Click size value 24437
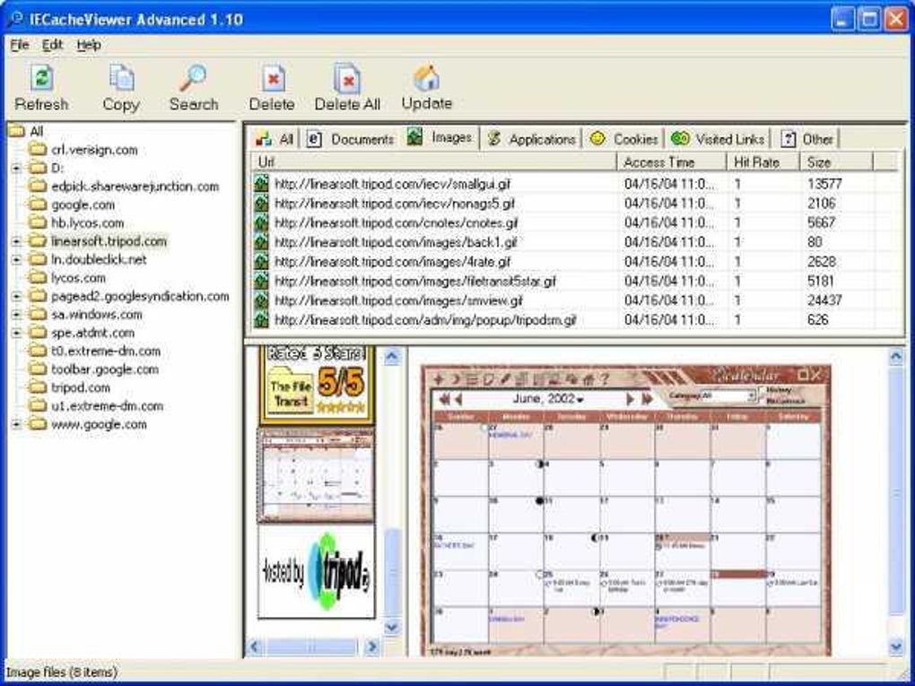Screen dimensions: 915x686 (x=824, y=300)
